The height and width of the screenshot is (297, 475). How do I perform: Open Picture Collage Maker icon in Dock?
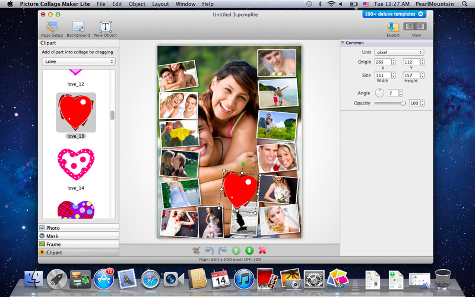pos(337,279)
